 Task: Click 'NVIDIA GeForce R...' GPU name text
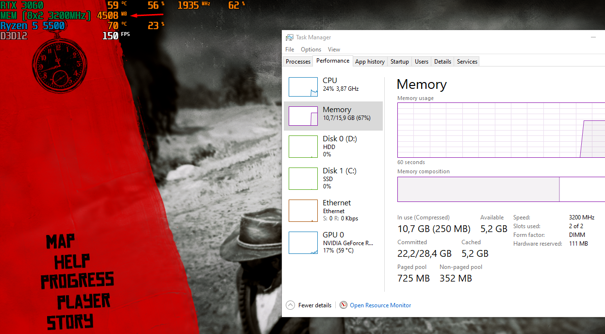(x=348, y=243)
